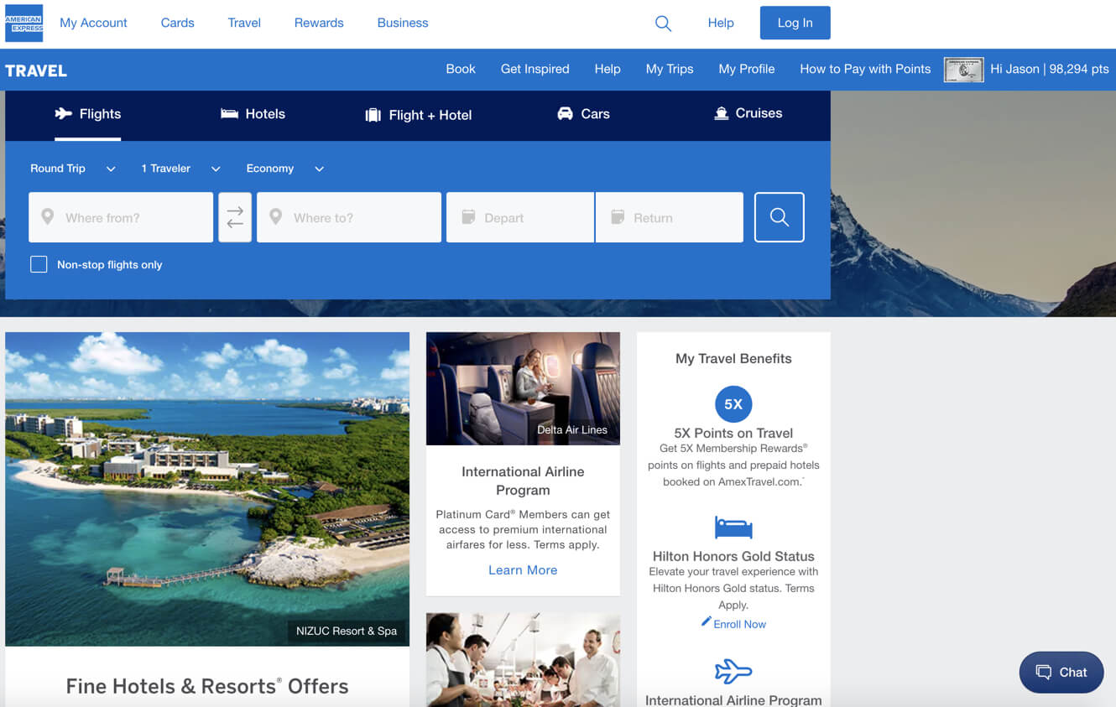The width and height of the screenshot is (1116, 707).
Task: Swap origin and destination with arrows icon
Action: 235,217
